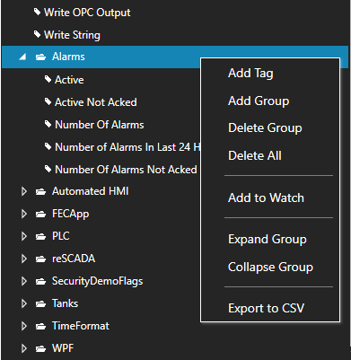Screen dimensions: 351x360
Task: Select Number Of Alarms Not Acked label
Action: [126, 170]
